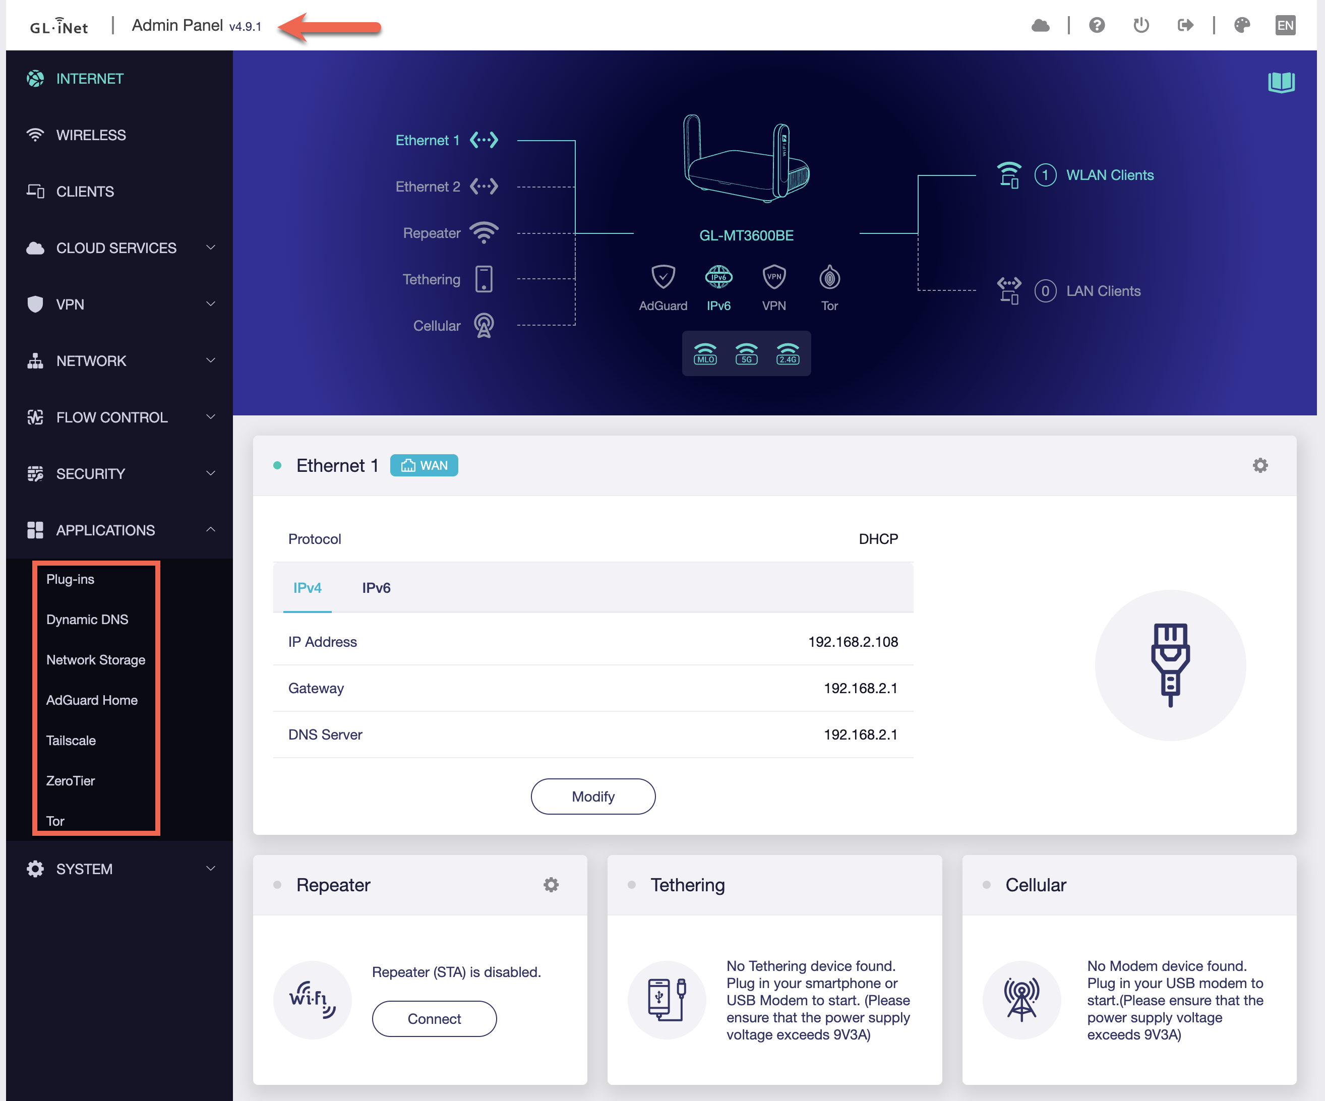Open the WLAN Clients link
Image resolution: width=1325 pixels, height=1101 pixels.
click(x=1110, y=175)
